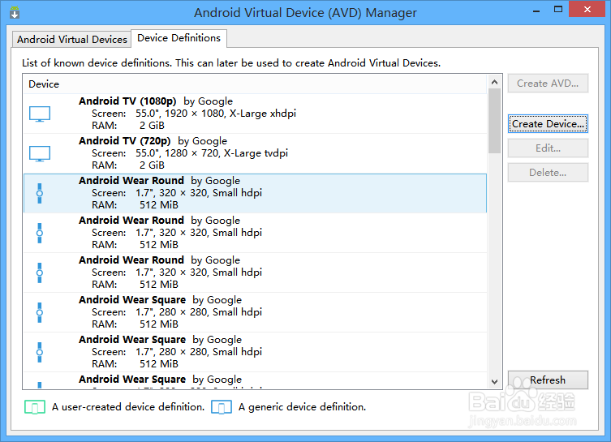
Task: Click the blue generic device definition legend icon
Action: point(222,407)
